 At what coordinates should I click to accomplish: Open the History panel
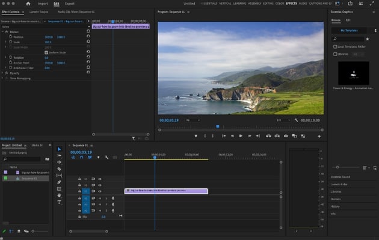(335, 206)
